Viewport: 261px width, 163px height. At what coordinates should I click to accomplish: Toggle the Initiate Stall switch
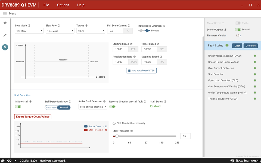pyautogui.click(x=18, y=107)
